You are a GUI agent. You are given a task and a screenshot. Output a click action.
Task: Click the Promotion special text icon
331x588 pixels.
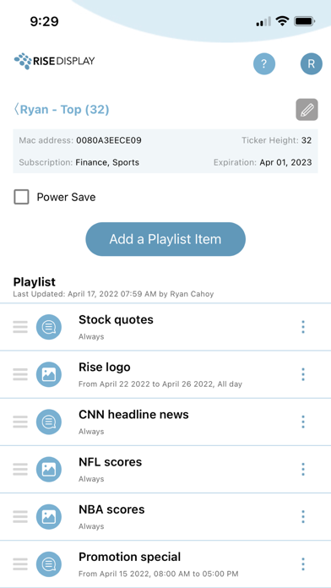pyautogui.click(x=49, y=564)
